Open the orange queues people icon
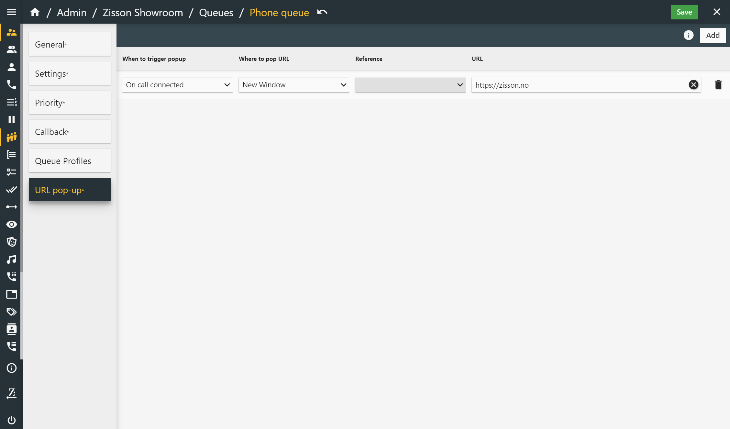This screenshot has height=429, width=730. coord(12,137)
